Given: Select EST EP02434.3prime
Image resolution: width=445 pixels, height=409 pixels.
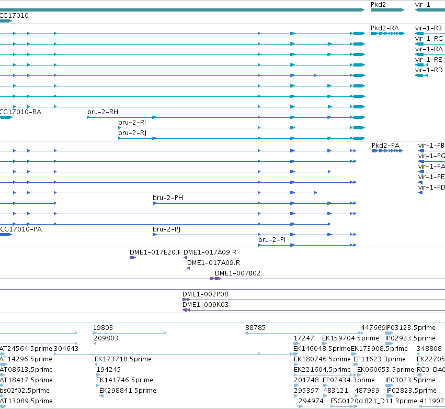Looking at the screenshot, I should click(x=348, y=381).
